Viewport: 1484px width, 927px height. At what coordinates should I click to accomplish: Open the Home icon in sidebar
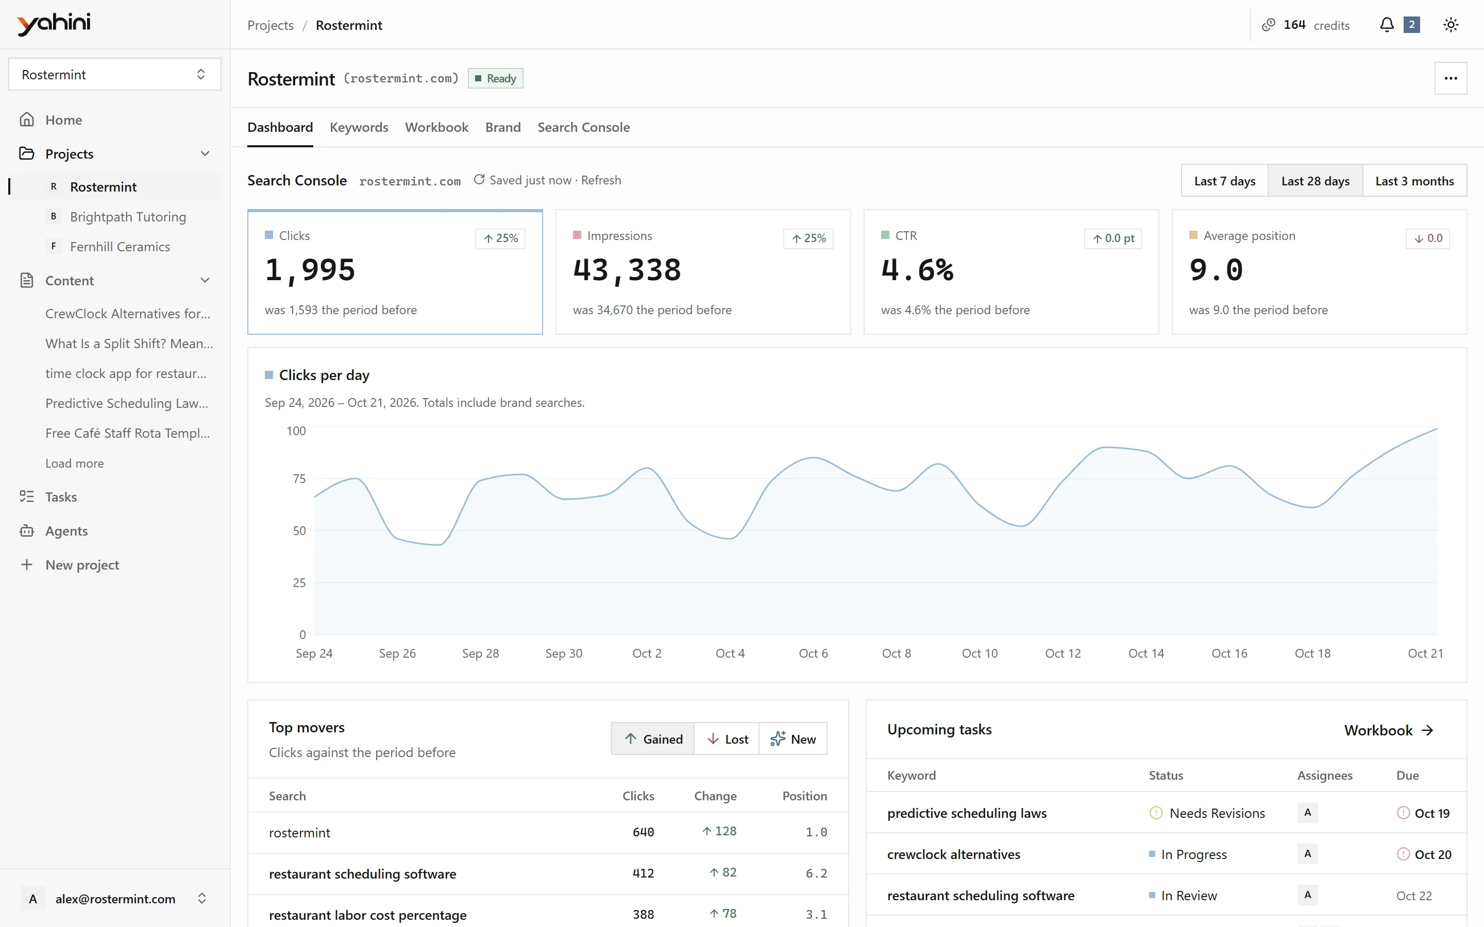[x=26, y=119]
